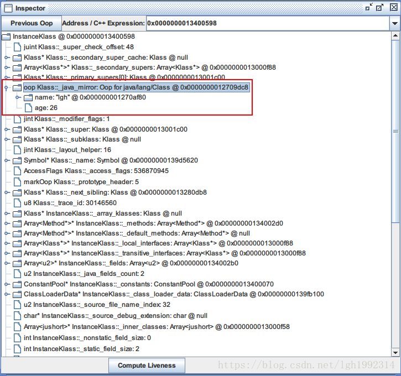Click folder icon of Klass::_super row
Viewport: 401px width, 376px height.
pyautogui.click(x=17, y=129)
